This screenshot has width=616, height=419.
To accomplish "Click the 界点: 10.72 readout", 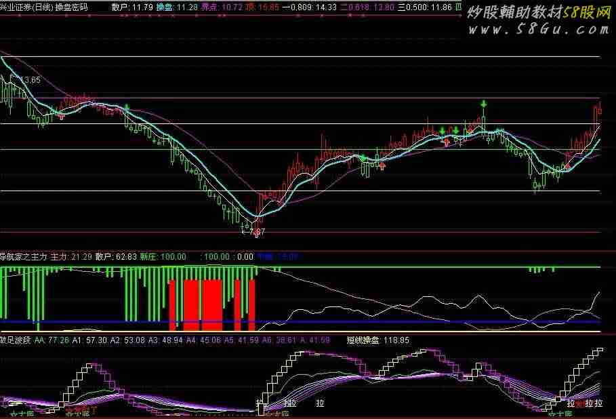I will coord(222,7).
